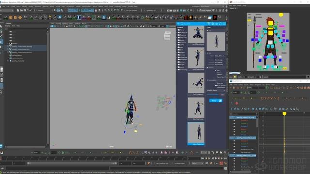Click the plus icon in pose library

click(178, 24)
